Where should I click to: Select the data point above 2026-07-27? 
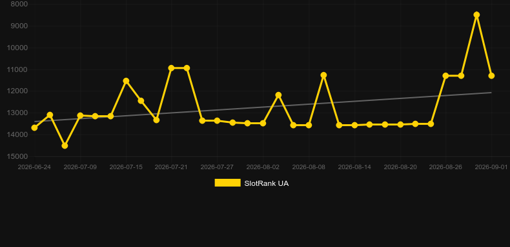coord(218,120)
